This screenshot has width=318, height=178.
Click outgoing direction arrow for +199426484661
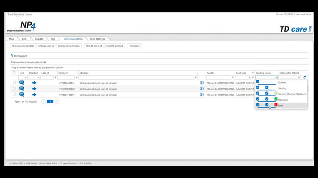pyautogui.click(x=34, y=83)
